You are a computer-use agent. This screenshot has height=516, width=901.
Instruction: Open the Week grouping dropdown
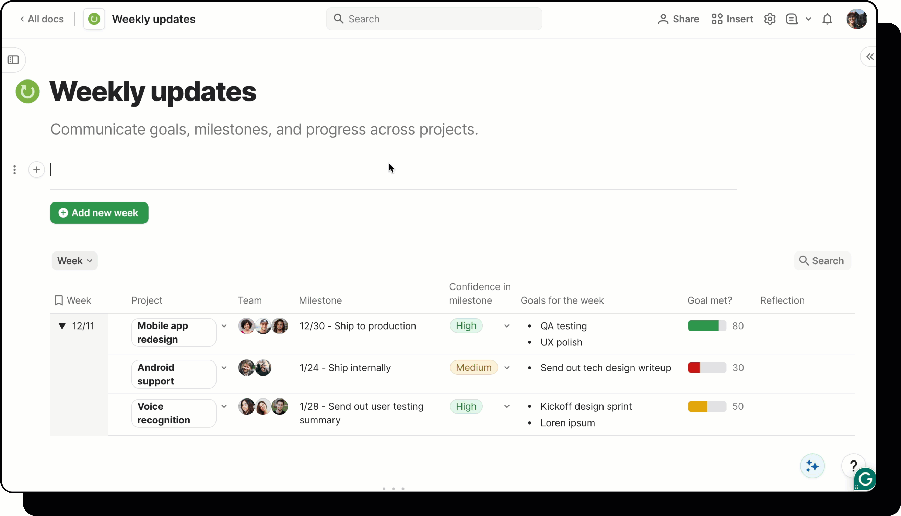click(x=74, y=261)
